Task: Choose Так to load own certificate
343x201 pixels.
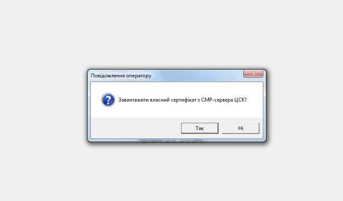Action: tap(200, 128)
